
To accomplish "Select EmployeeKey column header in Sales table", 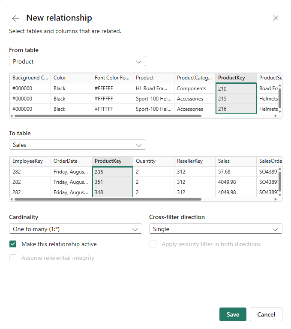I will [x=30, y=161].
